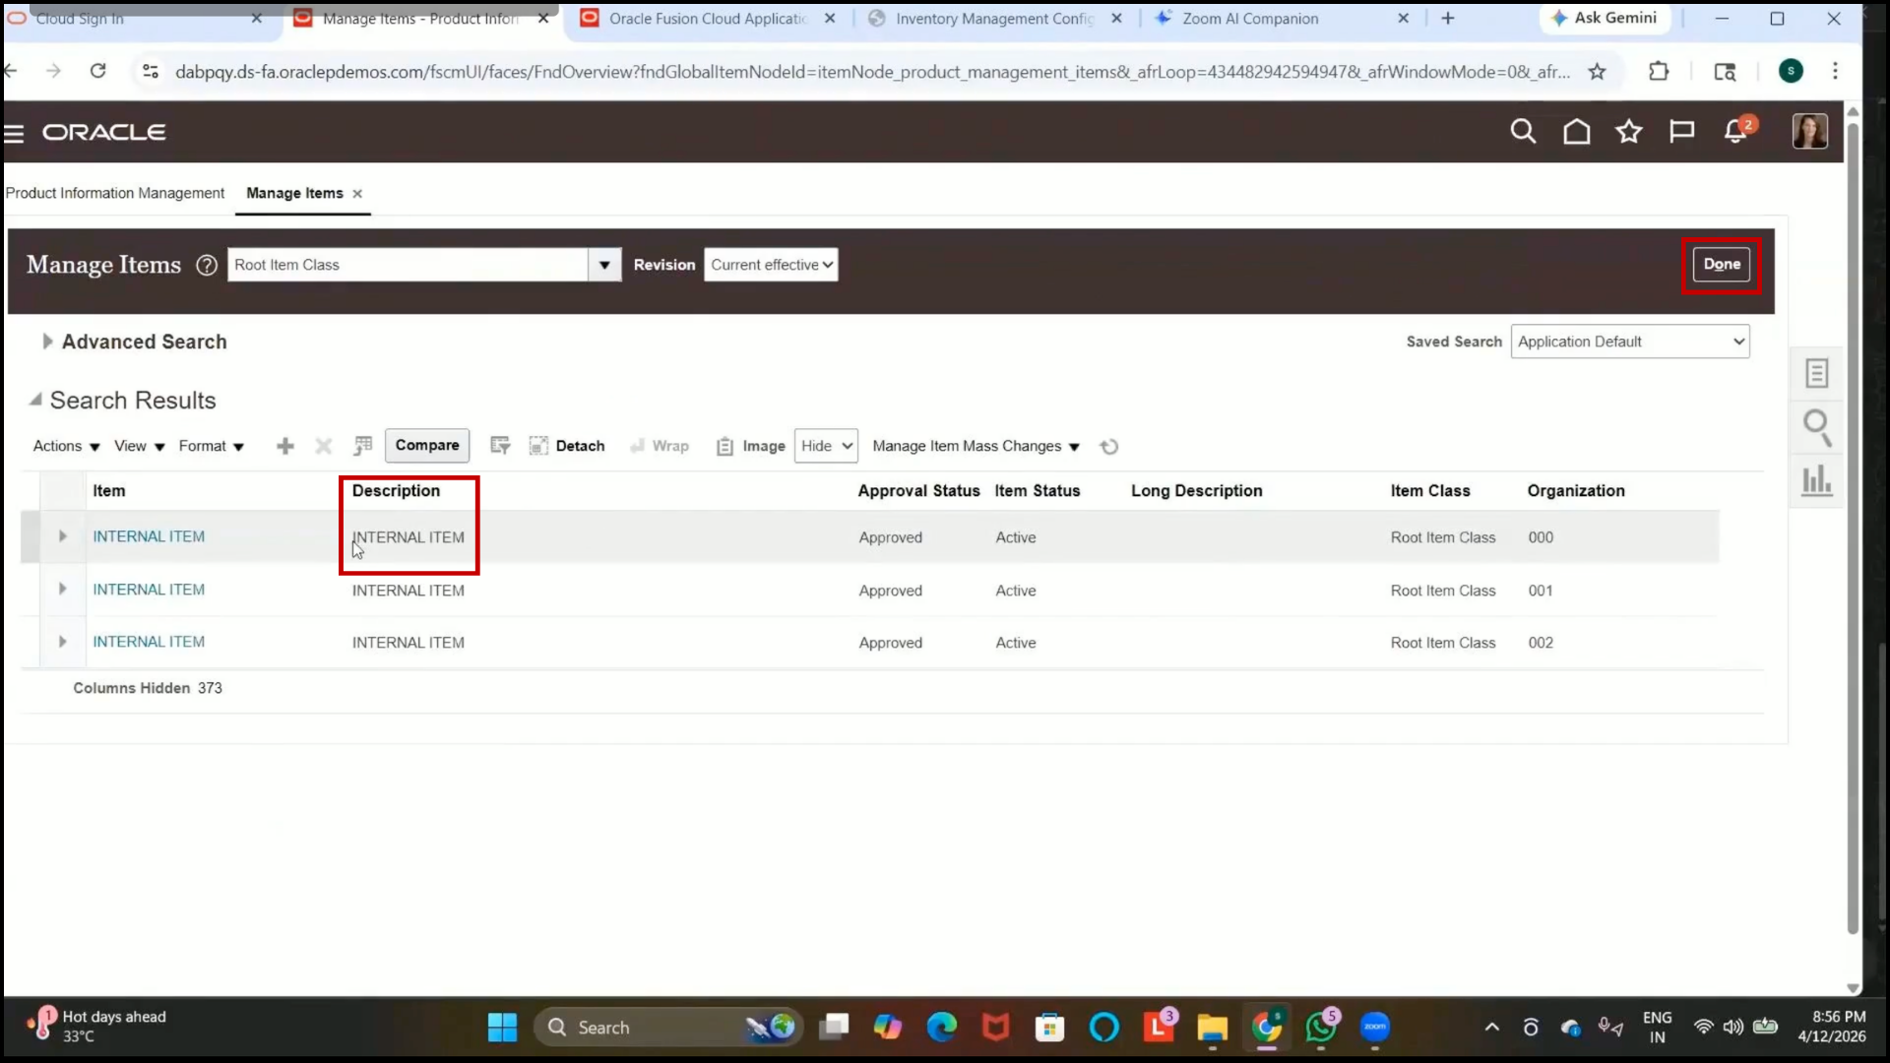Click the refresh icon in results toolbar

[1109, 447]
